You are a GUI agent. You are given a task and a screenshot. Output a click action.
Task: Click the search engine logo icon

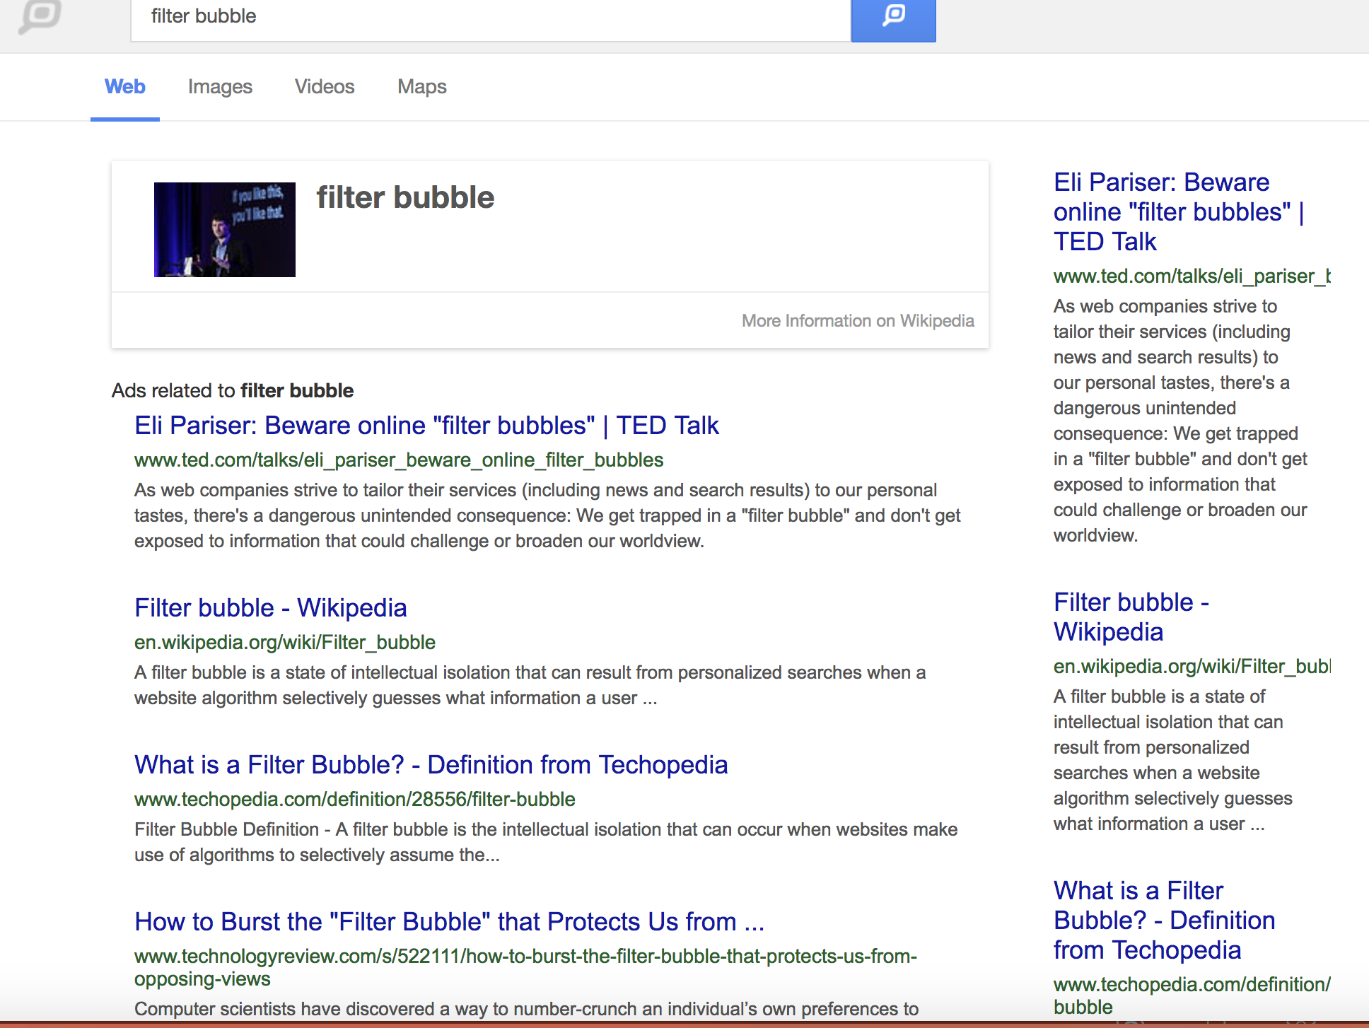coord(40,16)
